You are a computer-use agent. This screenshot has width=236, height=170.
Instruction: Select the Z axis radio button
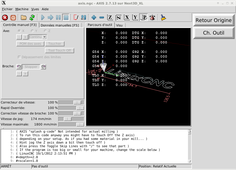(45, 31)
